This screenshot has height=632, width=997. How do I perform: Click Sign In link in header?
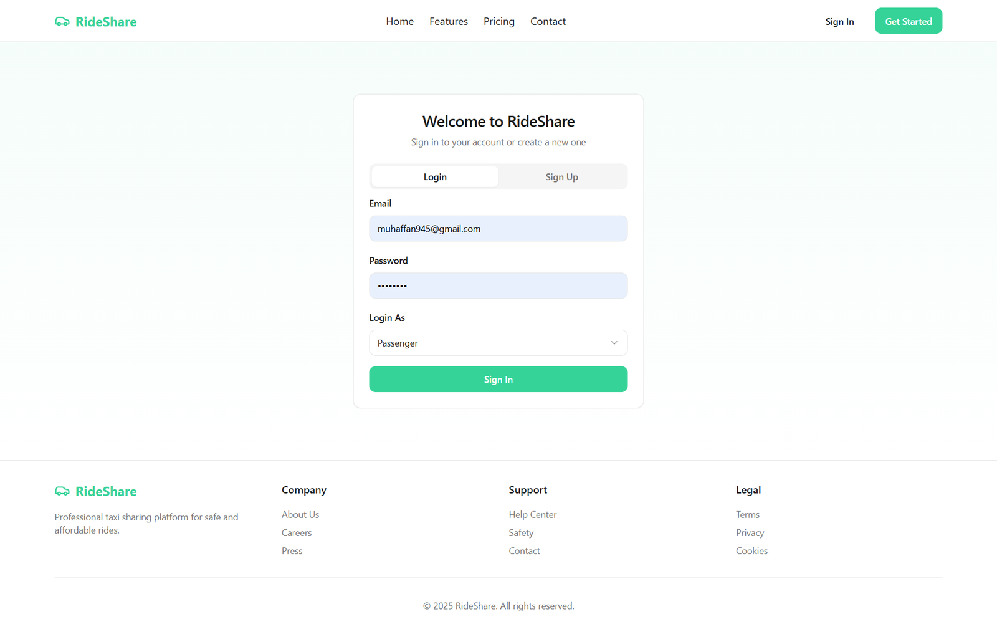(x=839, y=22)
